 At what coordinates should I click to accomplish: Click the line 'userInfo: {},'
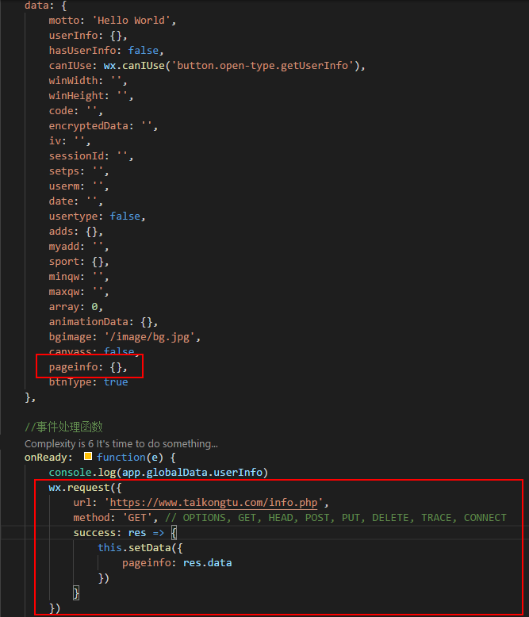[x=88, y=36]
